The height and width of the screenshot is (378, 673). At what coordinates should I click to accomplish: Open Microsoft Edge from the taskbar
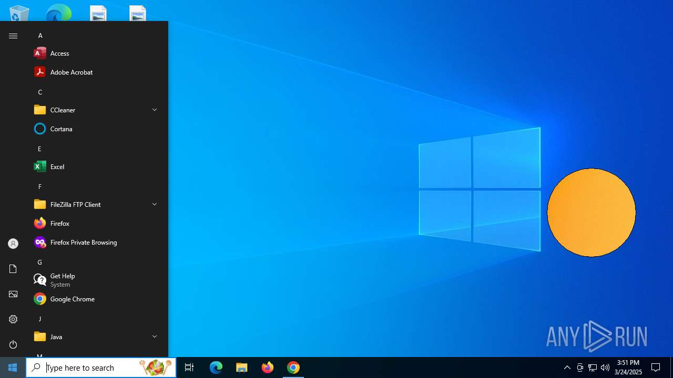coord(216,367)
